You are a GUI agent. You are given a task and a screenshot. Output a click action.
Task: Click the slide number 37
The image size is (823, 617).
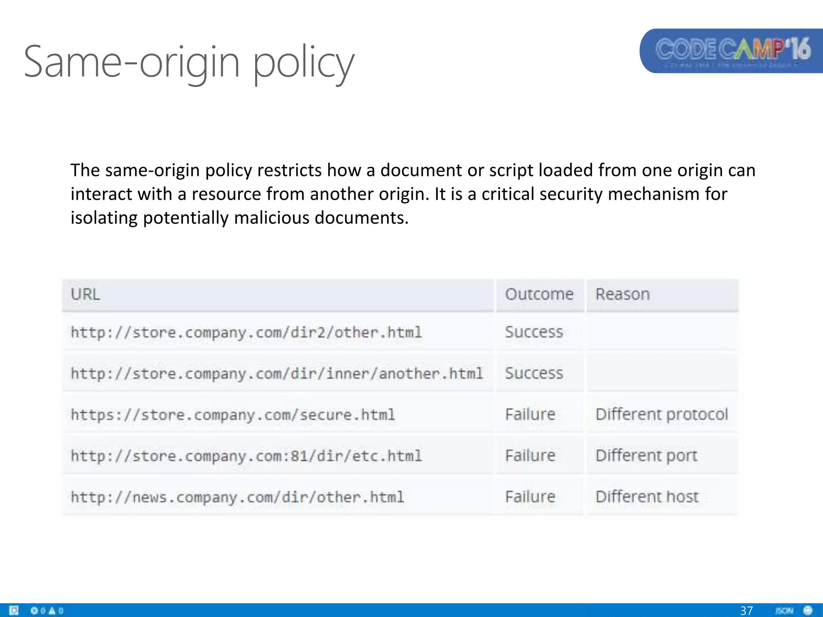point(746,611)
